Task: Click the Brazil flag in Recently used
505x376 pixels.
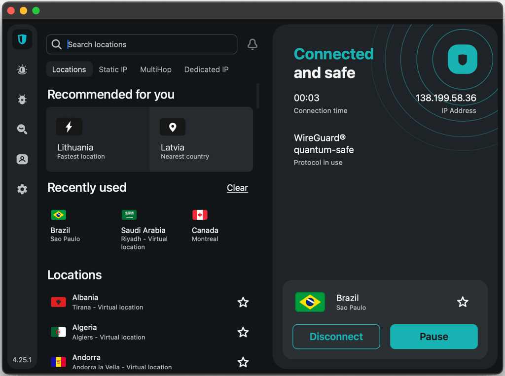Action: pos(58,215)
